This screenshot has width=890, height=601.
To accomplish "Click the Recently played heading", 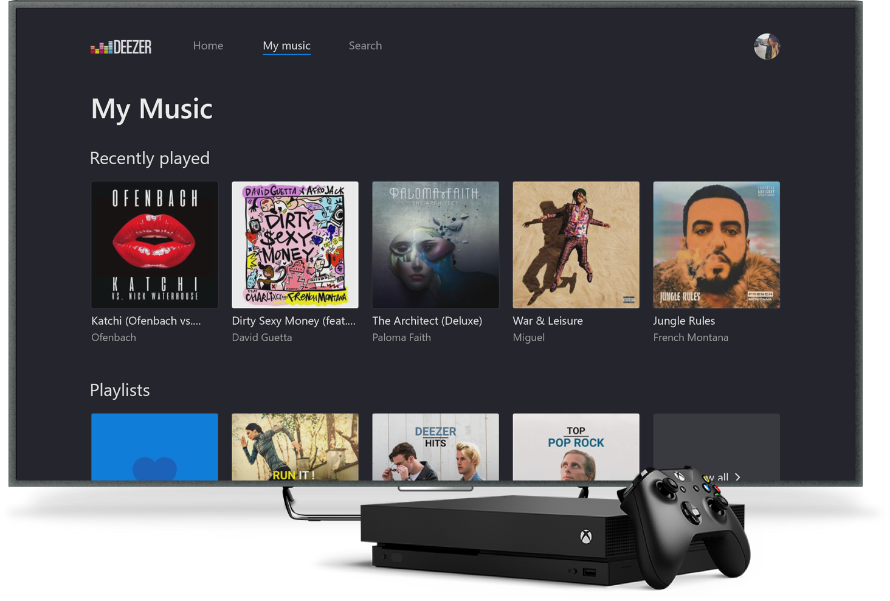I will (150, 158).
